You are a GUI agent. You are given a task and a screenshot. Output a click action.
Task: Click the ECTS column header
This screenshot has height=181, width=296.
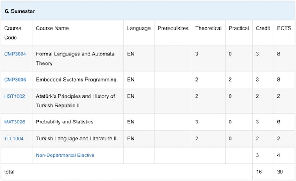284,28
